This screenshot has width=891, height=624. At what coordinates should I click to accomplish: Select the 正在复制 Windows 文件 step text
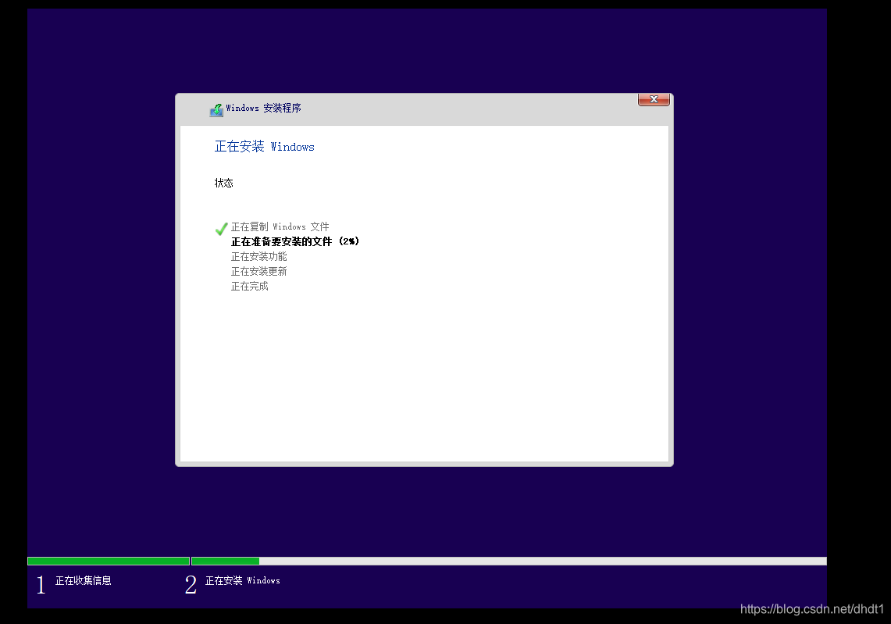pyautogui.click(x=280, y=226)
